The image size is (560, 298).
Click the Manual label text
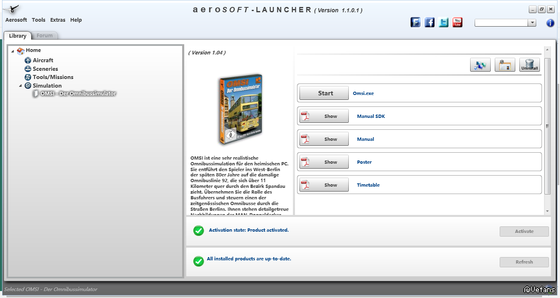pyautogui.click(x=366, y=139)
